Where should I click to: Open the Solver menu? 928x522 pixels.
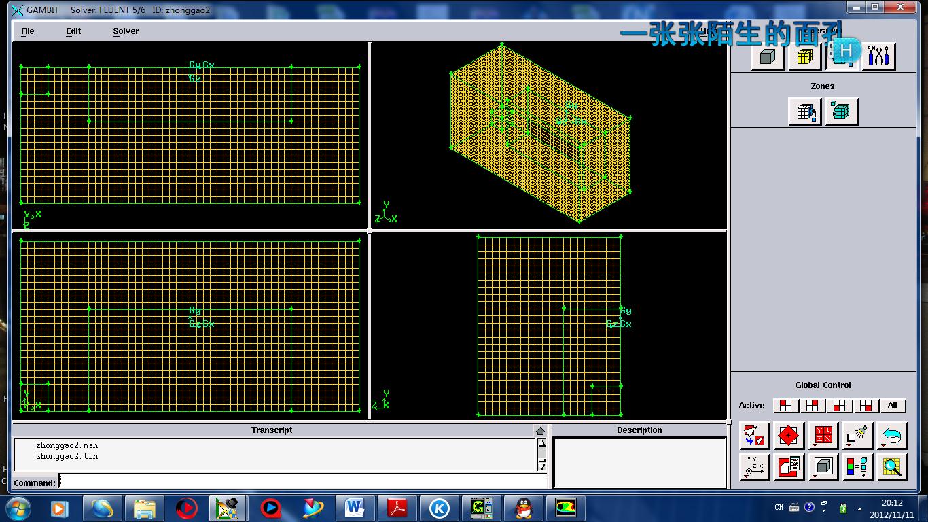click(x=126, y=31)
